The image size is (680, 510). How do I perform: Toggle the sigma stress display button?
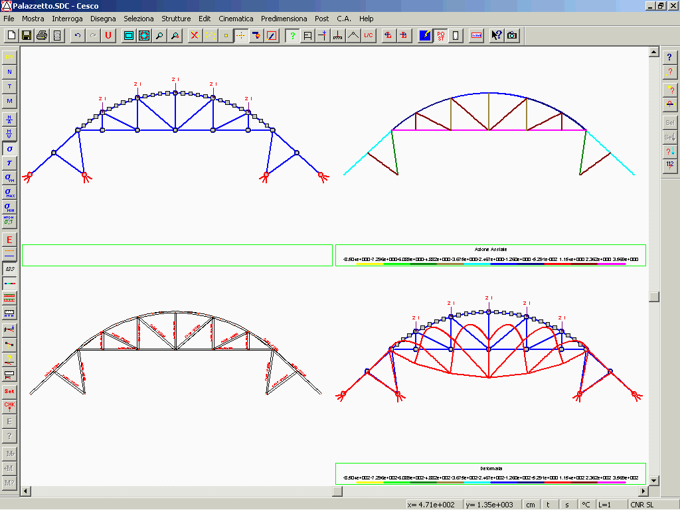pyautogui.click(x=9, y=149)
